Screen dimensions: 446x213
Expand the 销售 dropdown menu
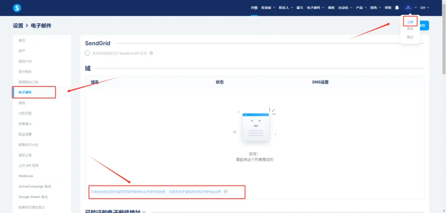click(375, 8)
